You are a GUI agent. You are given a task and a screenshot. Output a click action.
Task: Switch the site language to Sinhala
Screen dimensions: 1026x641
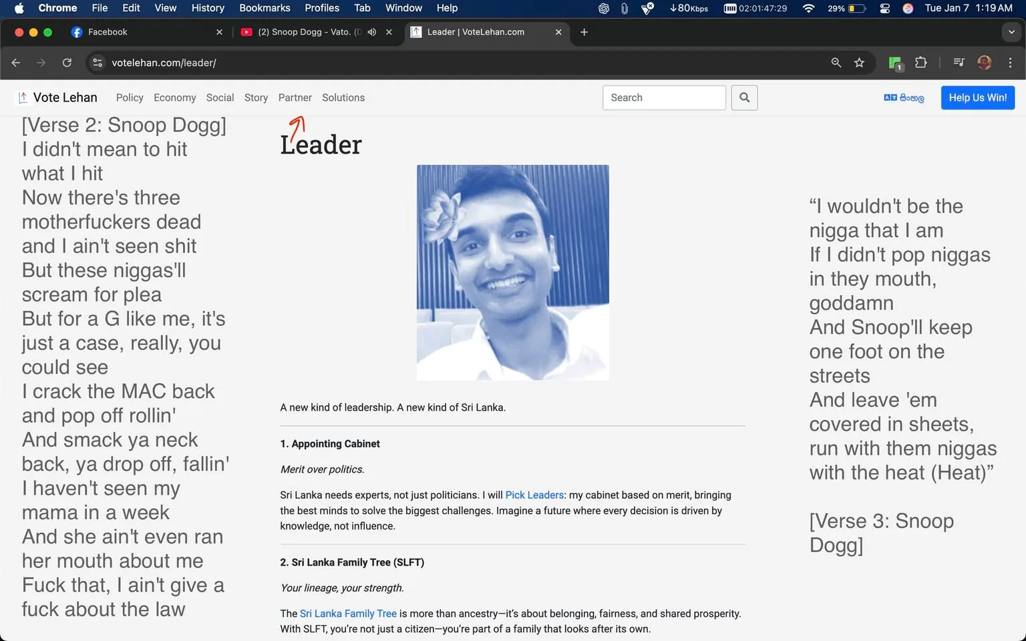(903, 97)
